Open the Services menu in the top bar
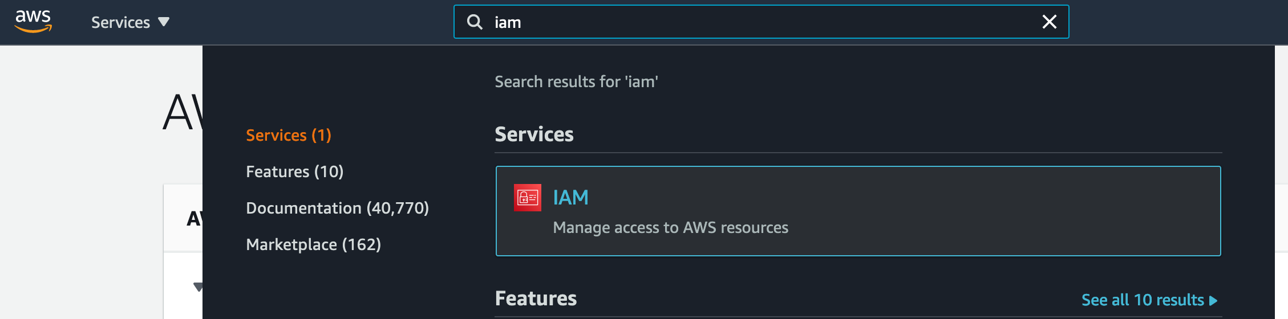Screen dimensions: 1288x319 click(x=130, y=22)
